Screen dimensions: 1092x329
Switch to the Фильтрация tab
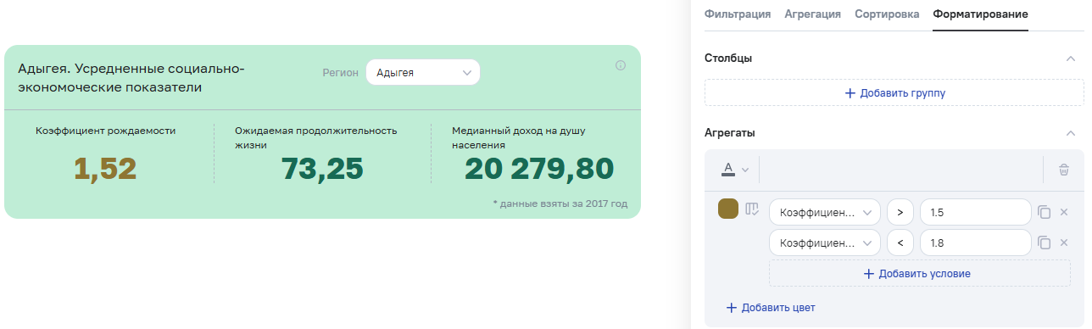738,14
